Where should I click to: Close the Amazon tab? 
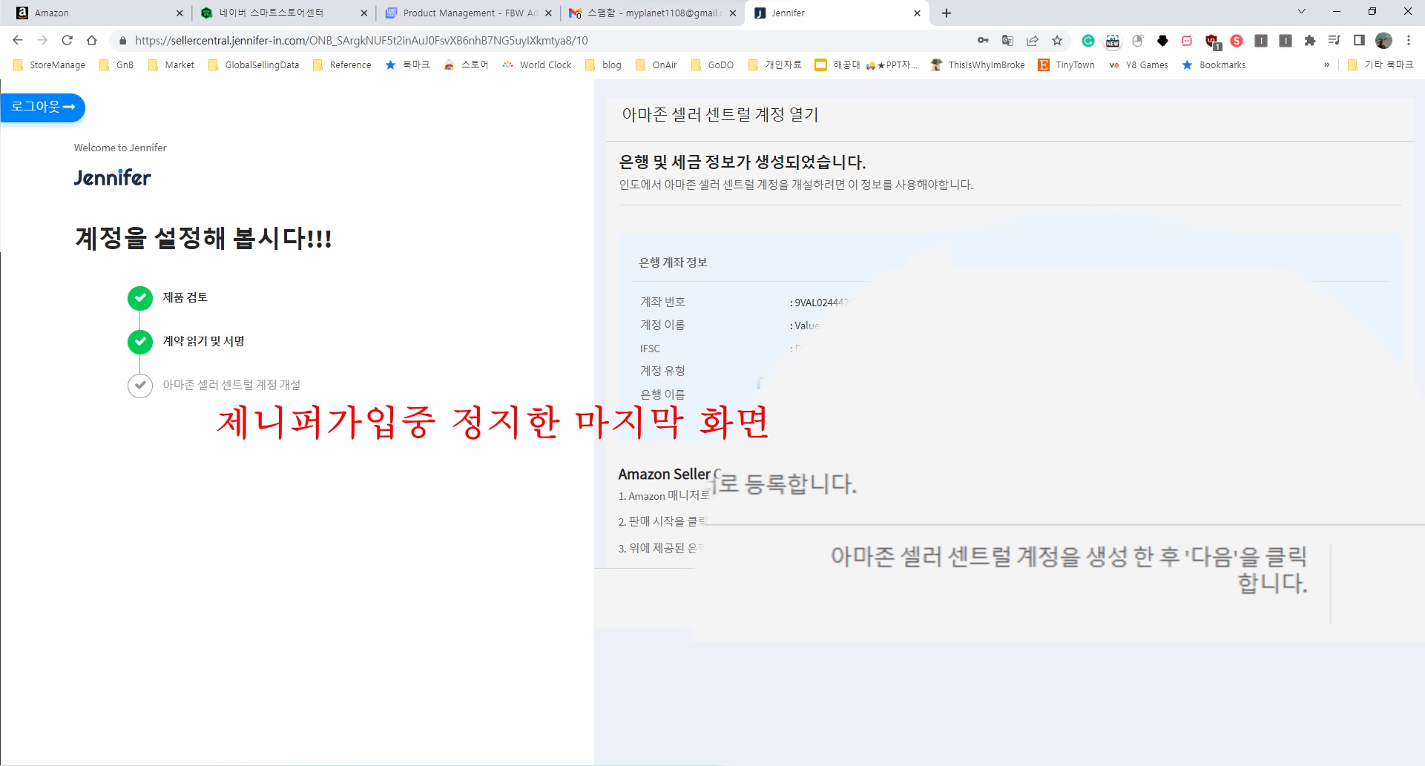180,13
